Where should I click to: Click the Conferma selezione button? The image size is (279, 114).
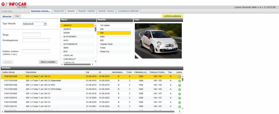click(x=172, y=16)
